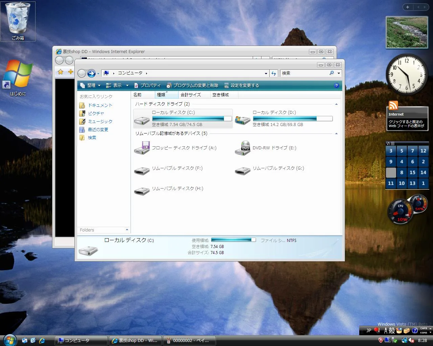This screenshot has height=346, width=433.
Task: Open the address bar history dropdown
Action: [266, 73]
